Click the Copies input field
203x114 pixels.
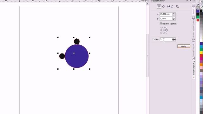(166, 39)
